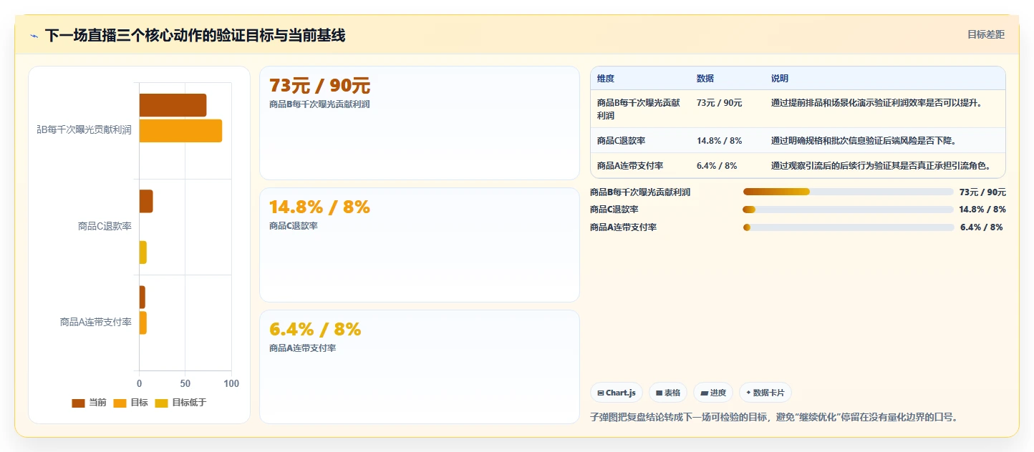Click the yellow target bar for 商品C退款率
This screenshot has width=1034, height=452.
[143, 252]
